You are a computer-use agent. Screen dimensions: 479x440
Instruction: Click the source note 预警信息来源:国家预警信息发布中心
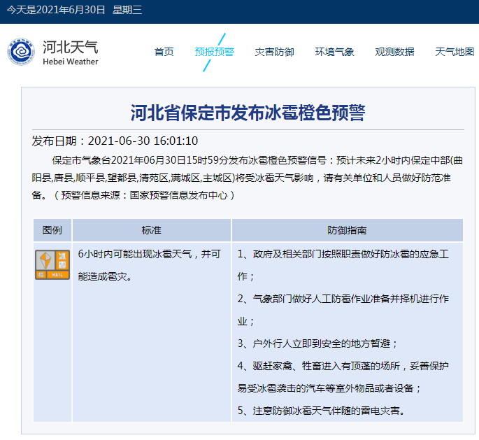tap(144, 195)
